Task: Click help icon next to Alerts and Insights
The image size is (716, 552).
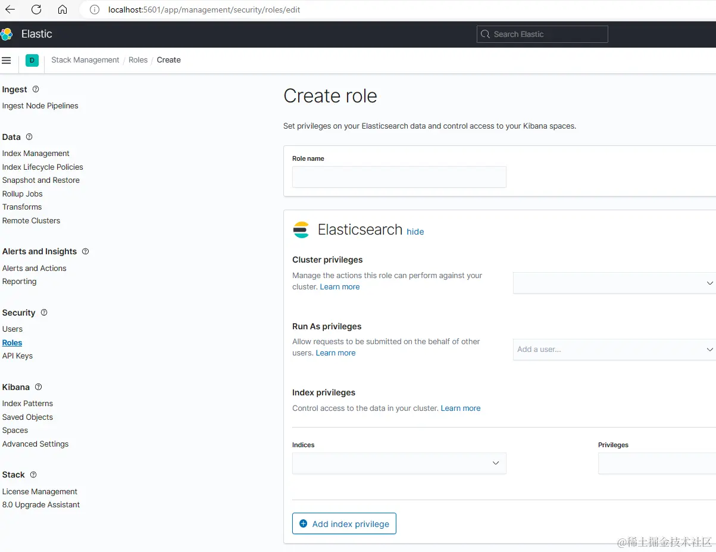Action: [x=85, y=251]
